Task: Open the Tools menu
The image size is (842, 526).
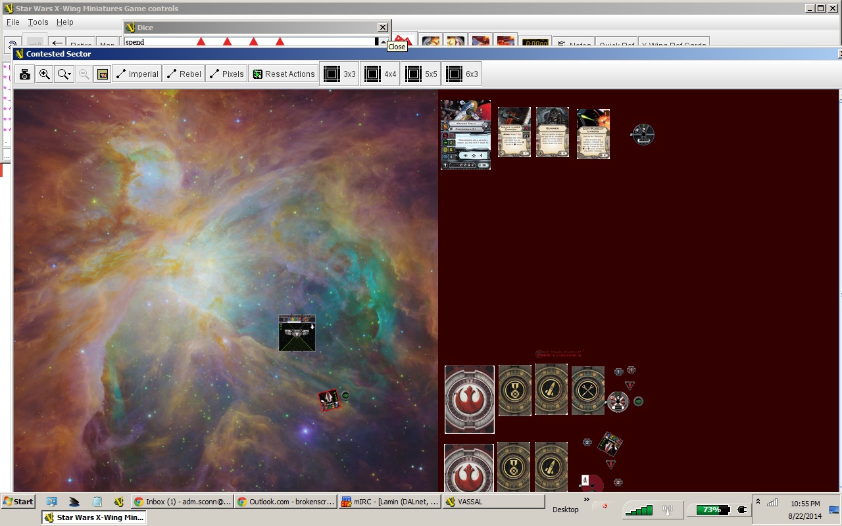Action: 37,22
